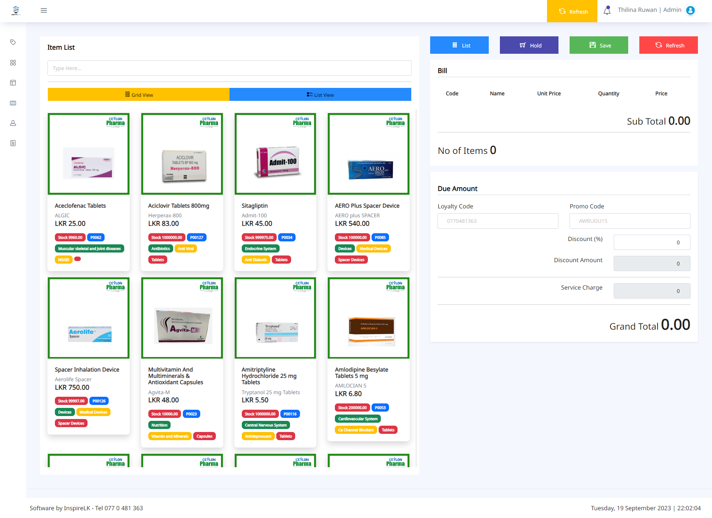Click the Cardiovascular System tag
This screenshot has width=712, height=518.
pyautogui.click(x=358, y=419)
